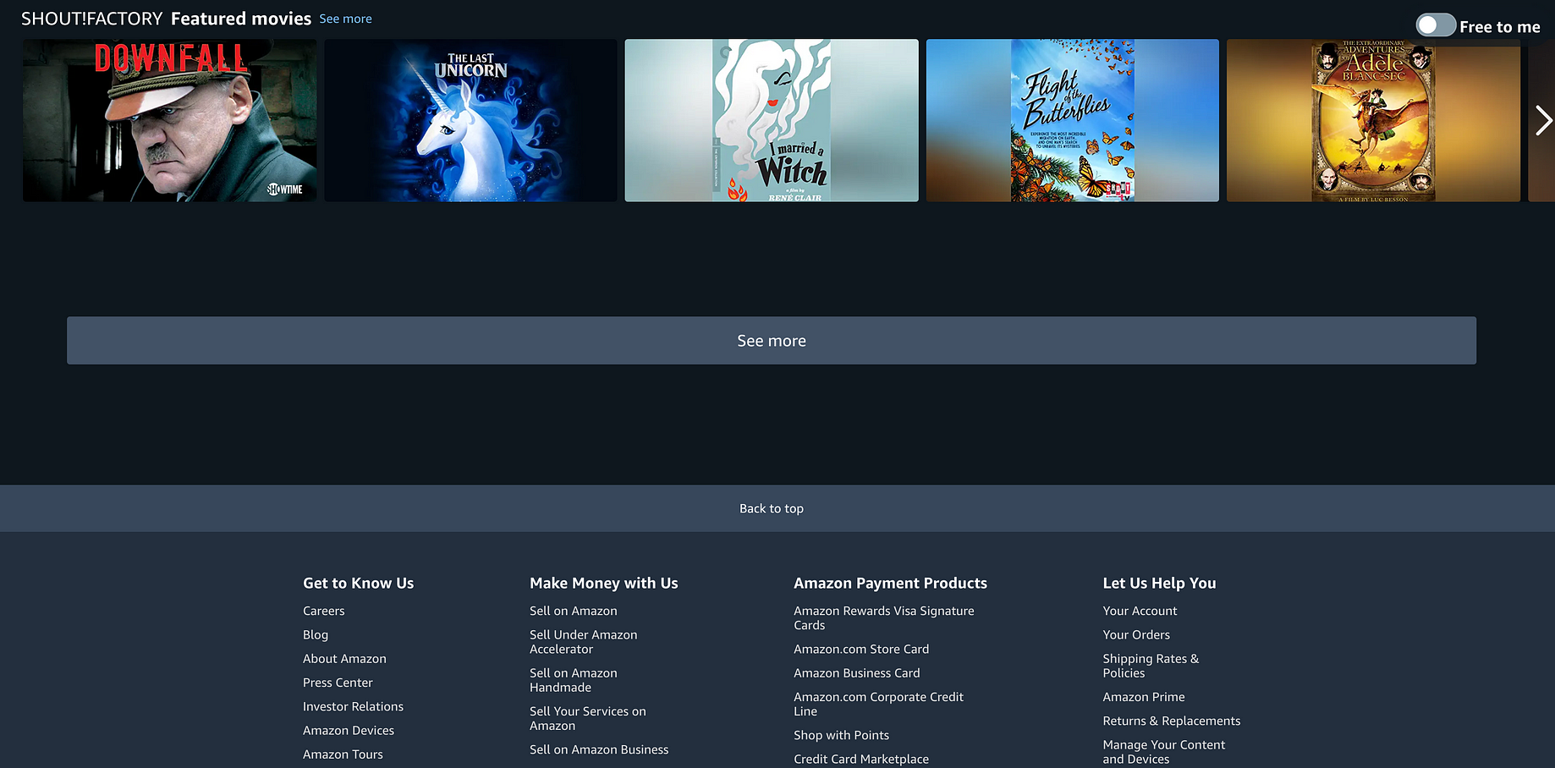Open Sell on Amazon Business link
Screen dimensions: 1555x768
point(599,749)
